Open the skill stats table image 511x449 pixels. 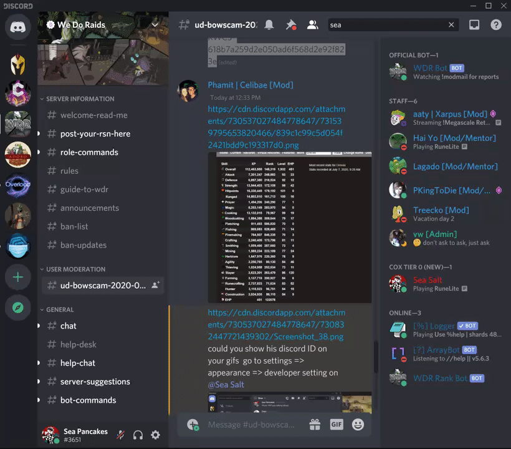[290, 227]
